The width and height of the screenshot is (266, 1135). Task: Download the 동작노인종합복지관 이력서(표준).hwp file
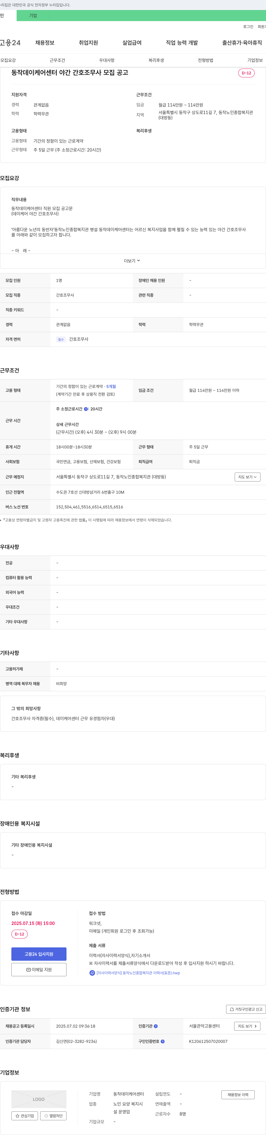135,973
